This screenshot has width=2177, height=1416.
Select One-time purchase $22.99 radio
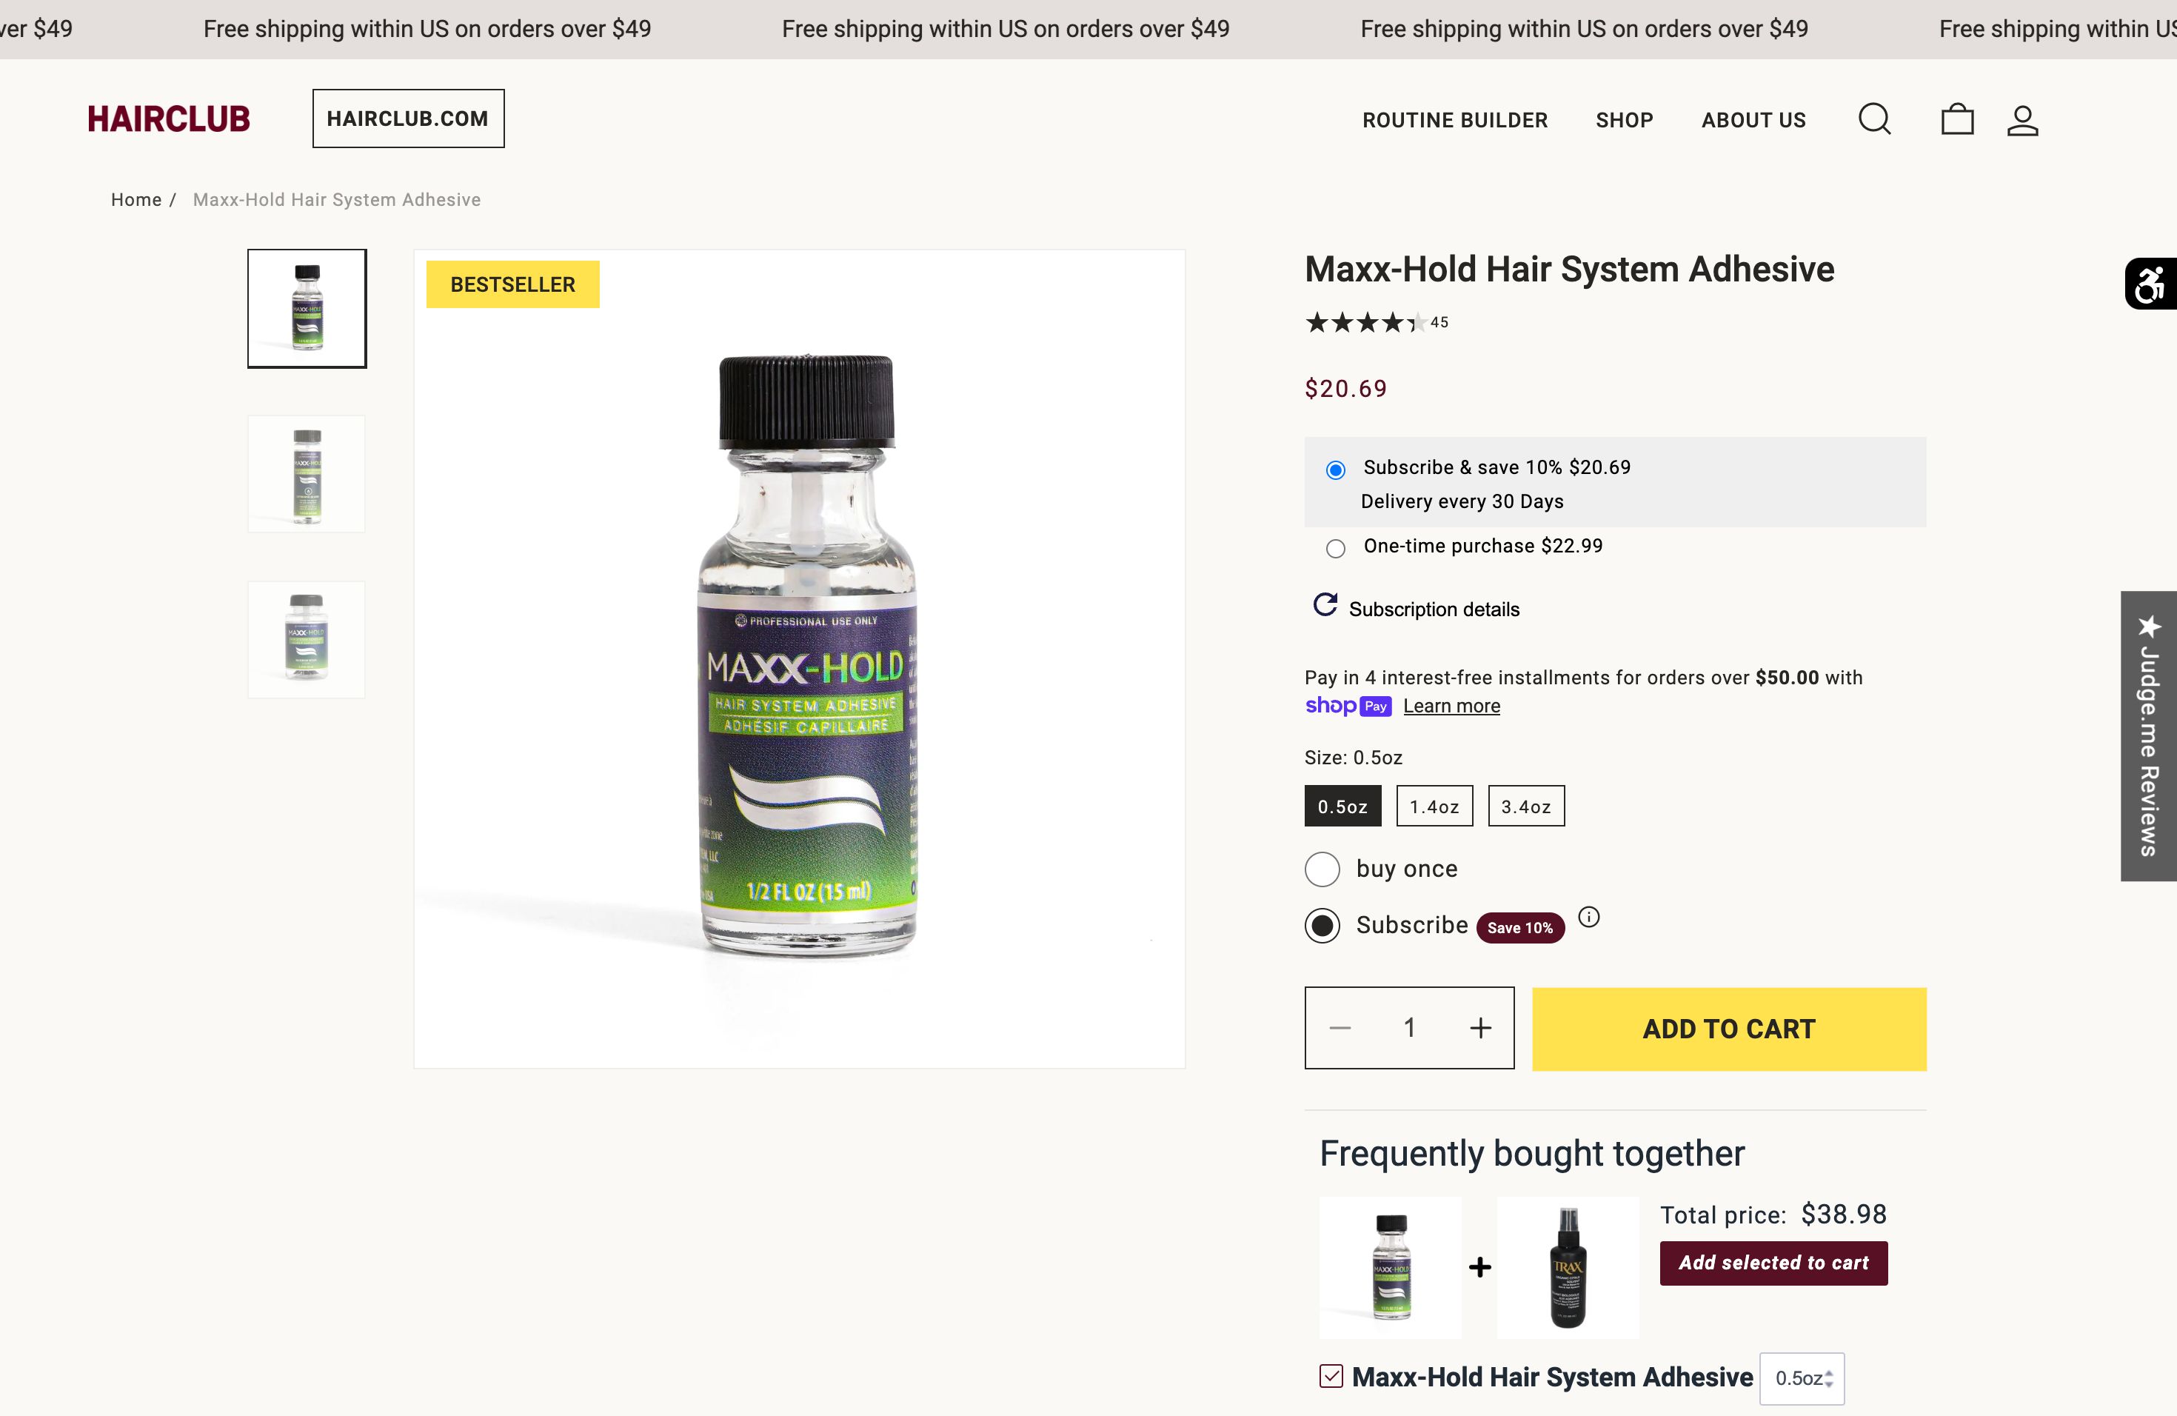1336,548
